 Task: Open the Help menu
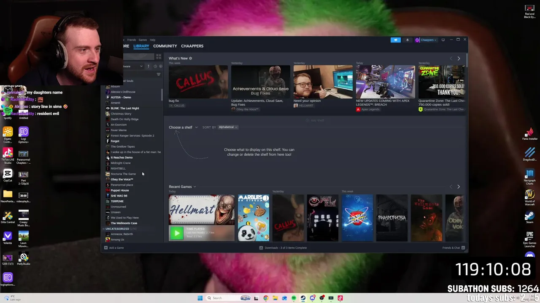click(x=152, y=40)
